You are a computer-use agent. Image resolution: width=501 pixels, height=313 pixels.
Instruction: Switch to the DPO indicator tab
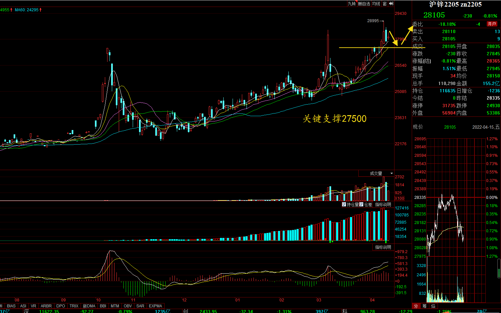[61, 306]
